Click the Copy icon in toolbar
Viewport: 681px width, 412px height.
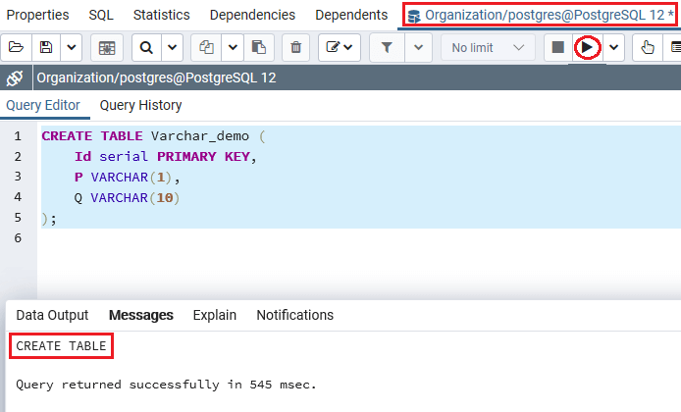[206, 47]
